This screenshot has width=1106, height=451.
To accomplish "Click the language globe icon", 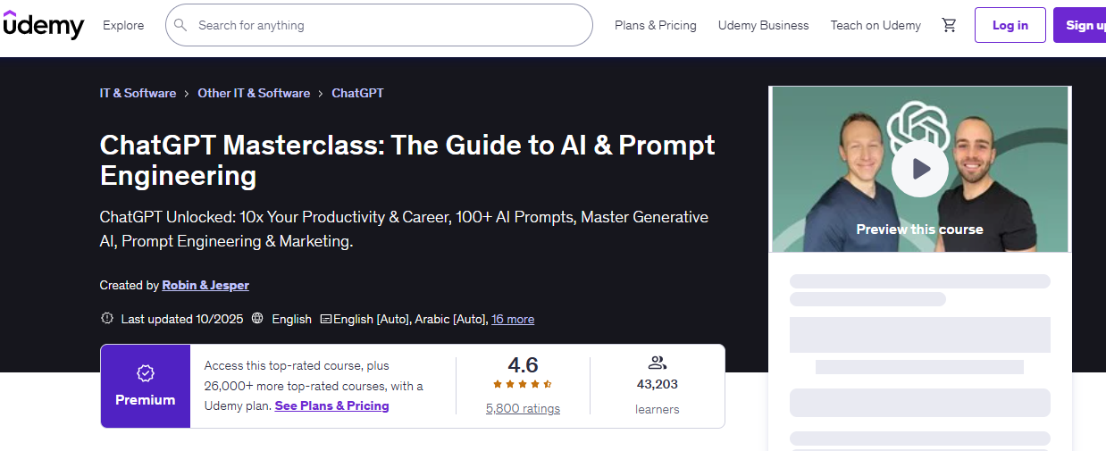I will (257, 318).
